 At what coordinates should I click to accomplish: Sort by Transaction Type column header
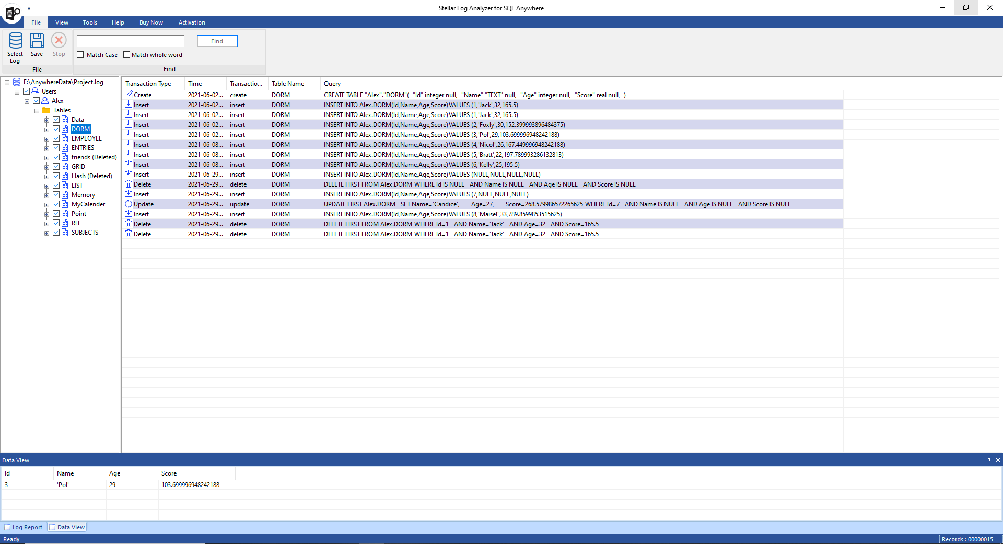pos(154,84)
